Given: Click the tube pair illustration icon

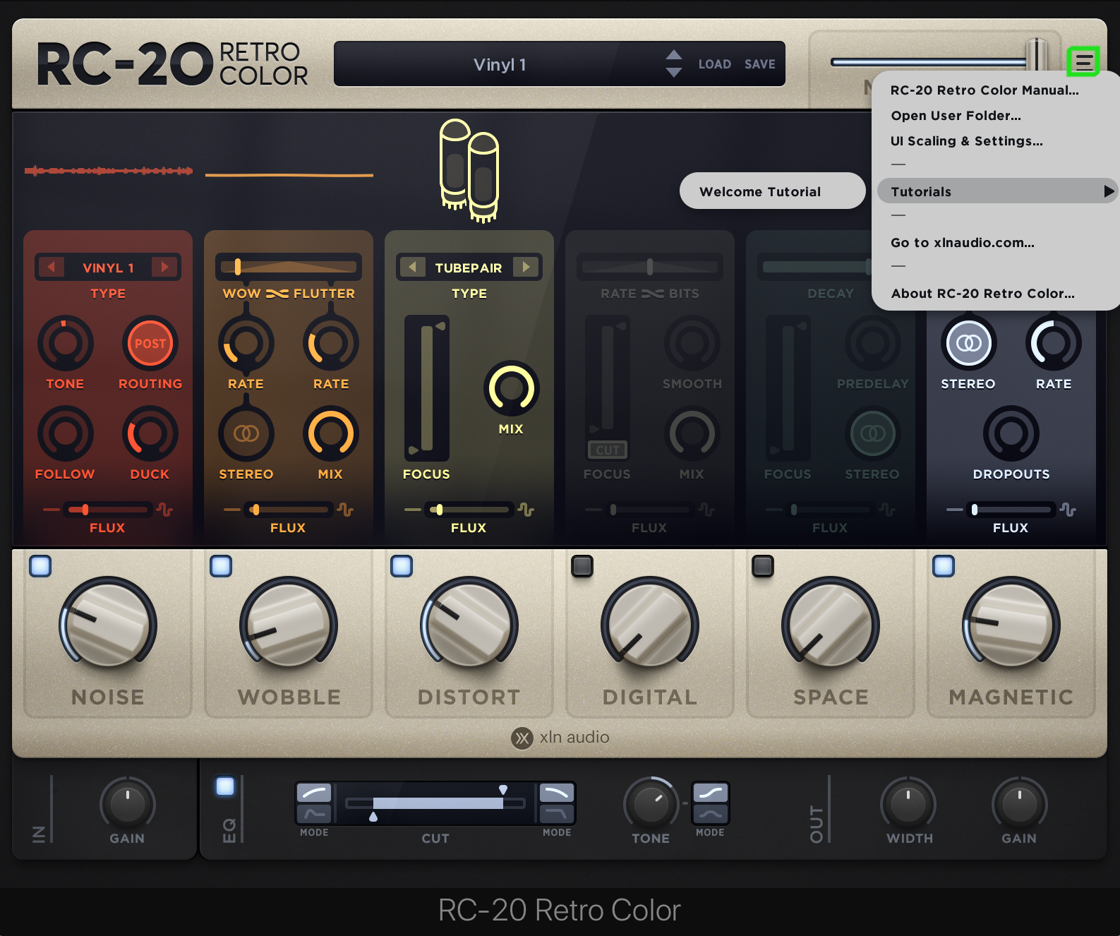Looking at the screenshot, I should pos(469,170).
